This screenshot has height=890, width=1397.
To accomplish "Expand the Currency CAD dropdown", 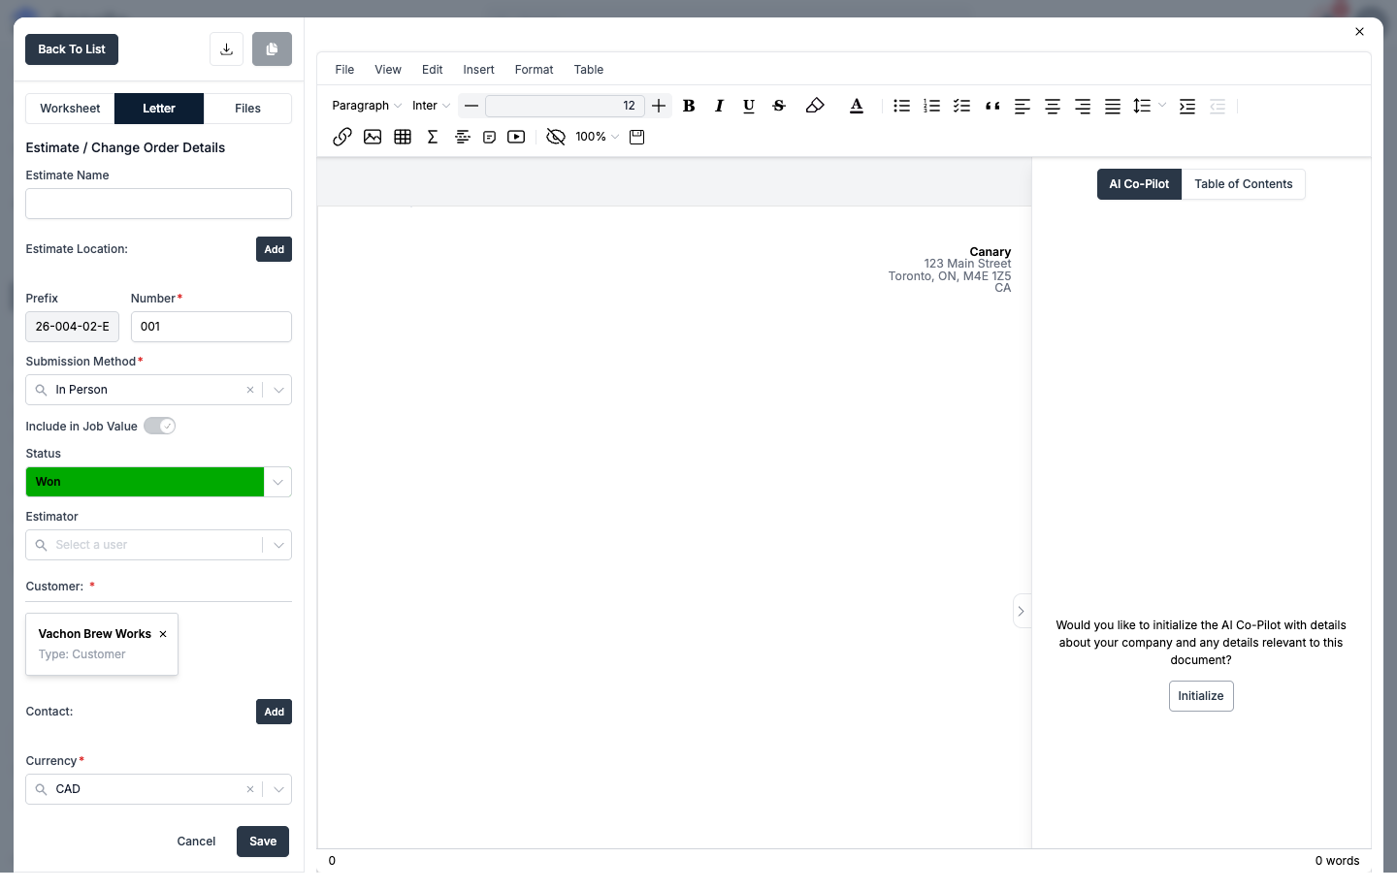I will click(x=278, y=789).
